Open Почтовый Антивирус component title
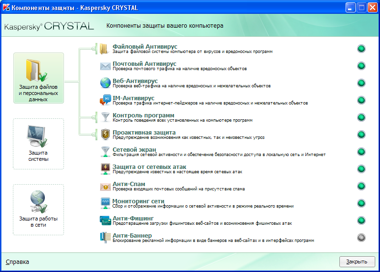This screenshot has height=272, width=380. coord(145,63)
